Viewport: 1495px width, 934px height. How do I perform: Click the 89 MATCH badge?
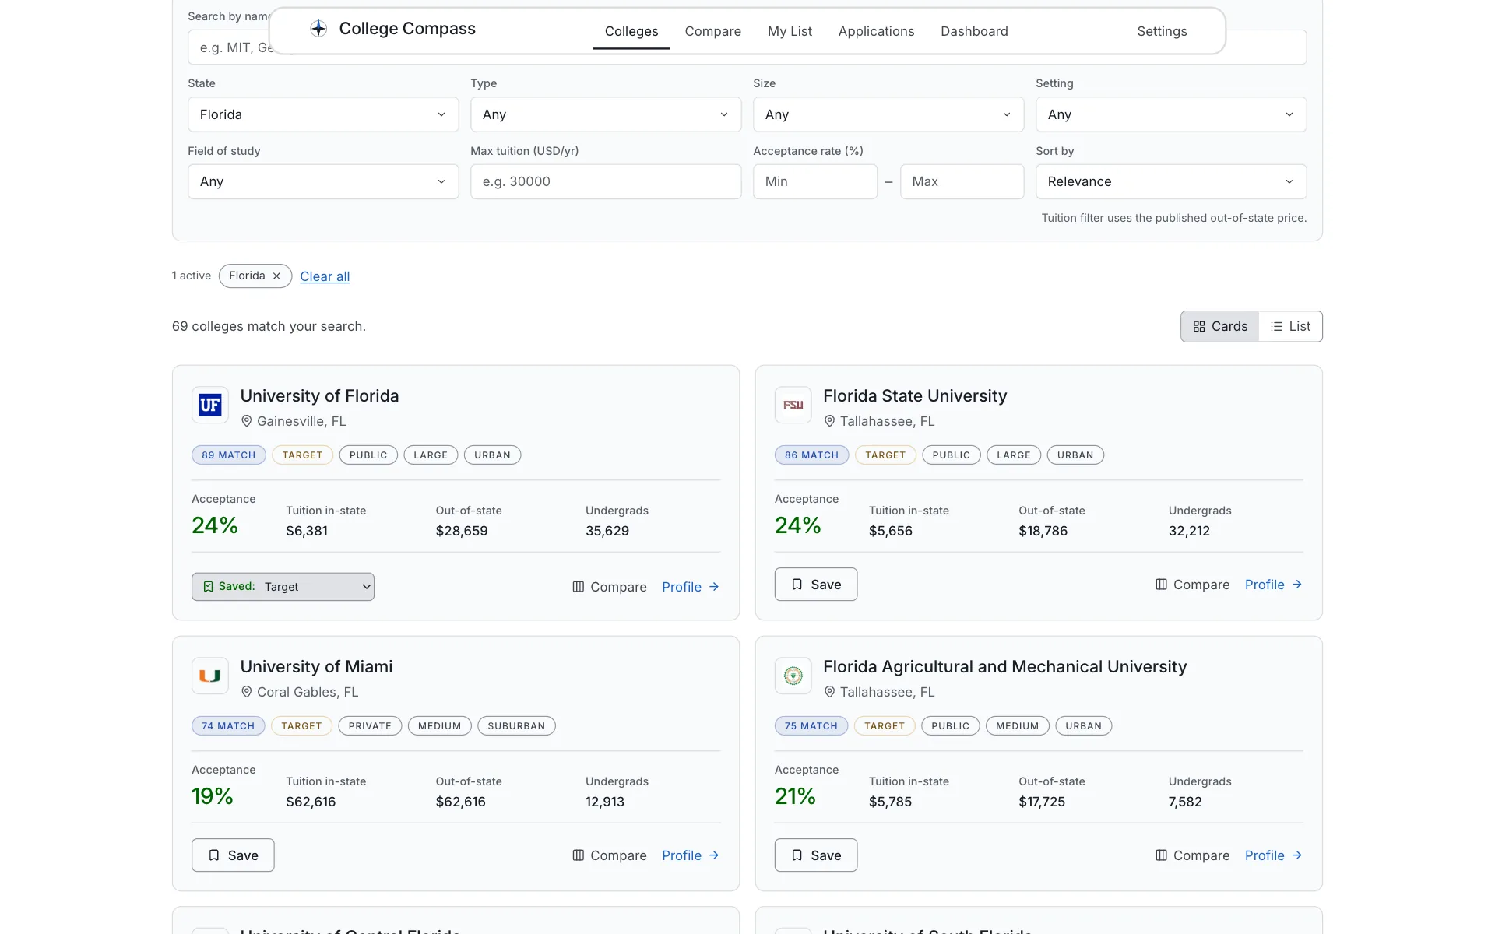click(x=228, y=455)
